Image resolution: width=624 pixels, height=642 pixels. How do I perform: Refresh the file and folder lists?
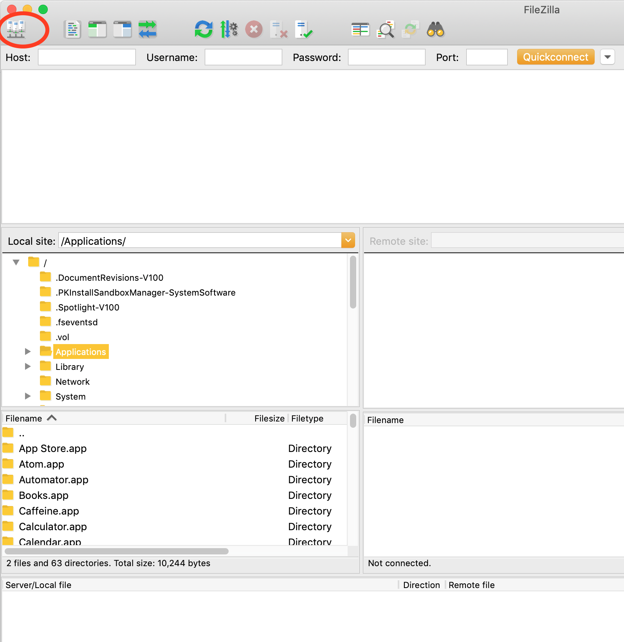(x=204, y=29)
